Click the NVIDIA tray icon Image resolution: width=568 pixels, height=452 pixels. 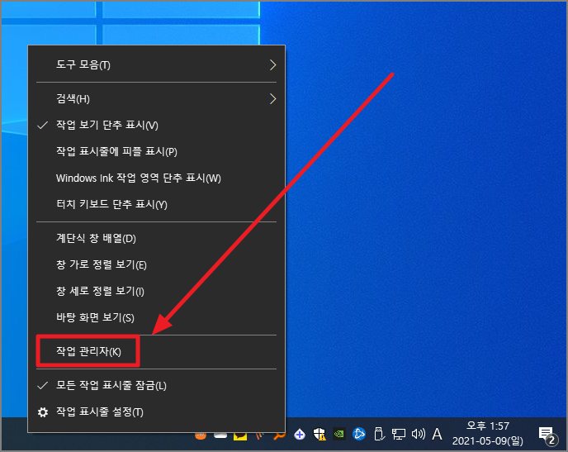point(339,434)
